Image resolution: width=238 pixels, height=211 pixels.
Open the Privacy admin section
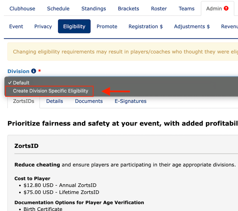click(x=43, y=26)
